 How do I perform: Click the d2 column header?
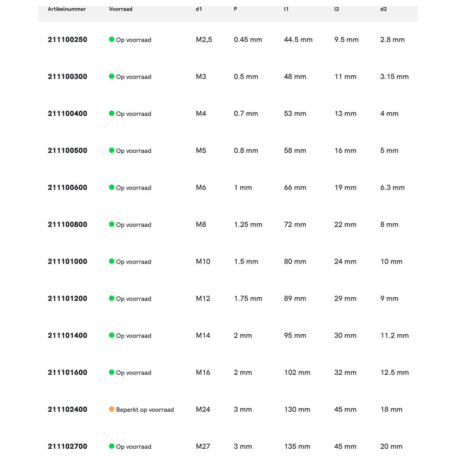383,9
